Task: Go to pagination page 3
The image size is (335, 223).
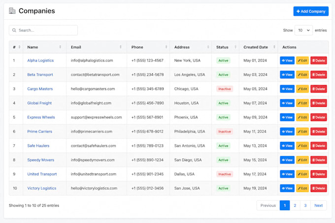Action: click(x=305, y=205)
